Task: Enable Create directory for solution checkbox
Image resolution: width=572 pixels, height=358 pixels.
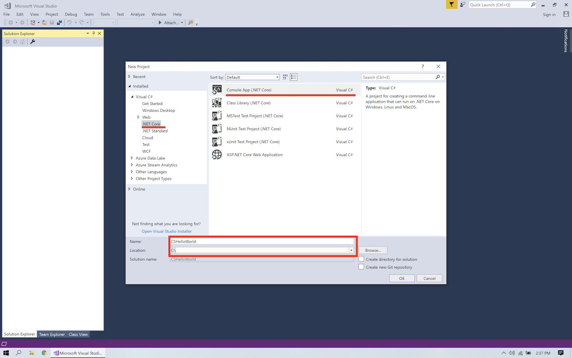Action: [361, 259]
